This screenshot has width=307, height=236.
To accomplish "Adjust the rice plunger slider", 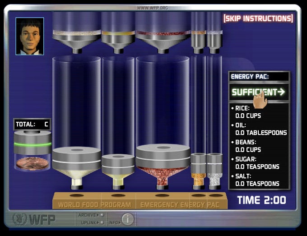I will point(77,158).
